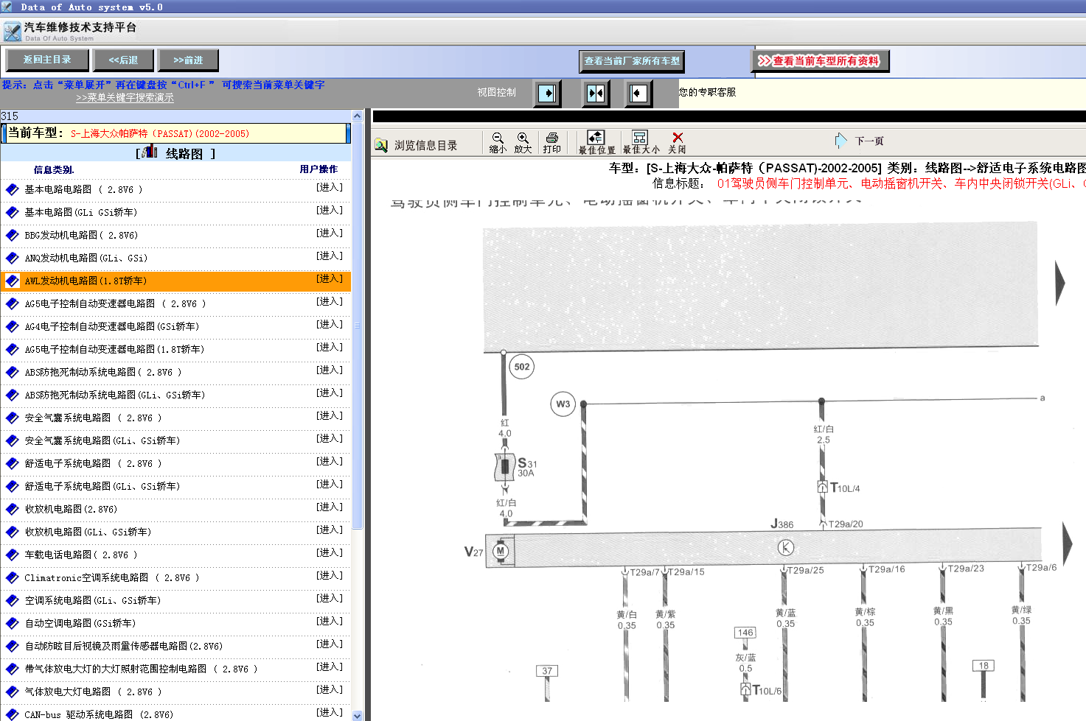Click the 用户操作 column header
Image resolution: width=1086 pixels, height=721 pixels.
click(x=319, y=169)
